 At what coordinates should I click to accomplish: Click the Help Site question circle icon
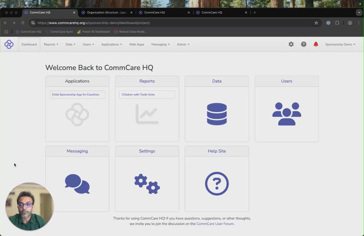pyautogui.click(x=217, y=184)
